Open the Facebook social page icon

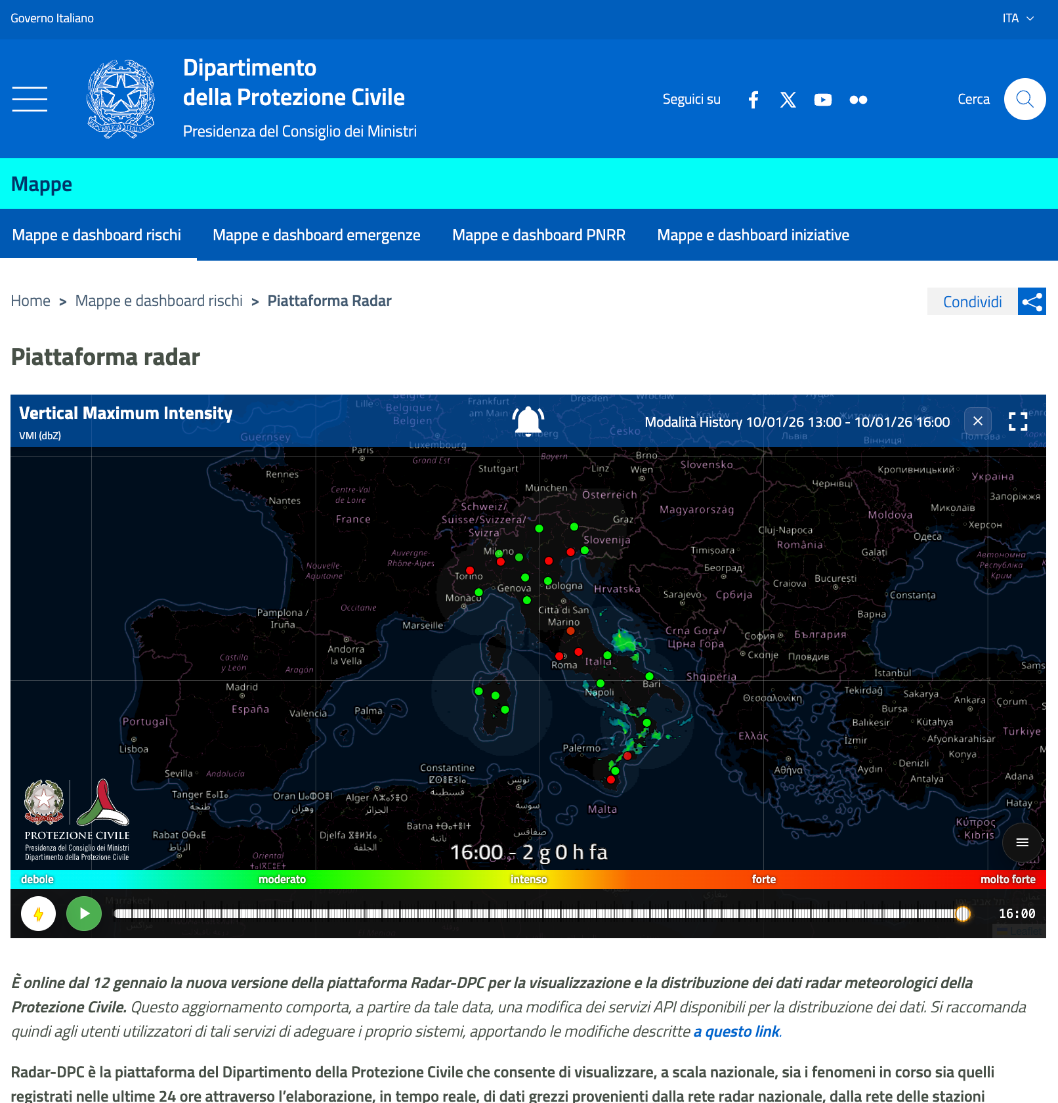tap(753, 100)
